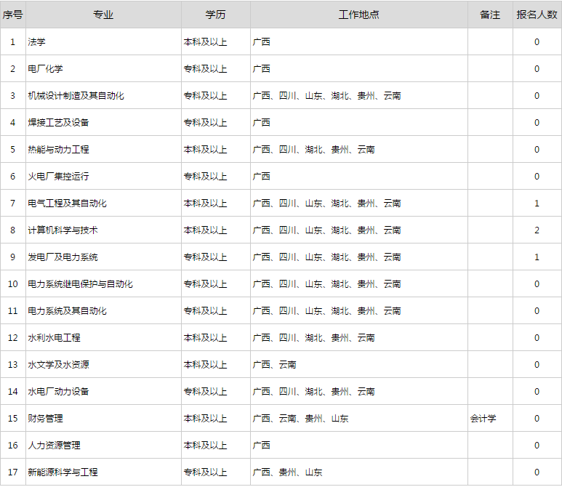Viewport: 562px width, 487px height.
Task: Click the 序号 column header
Action: click(12, 15)
